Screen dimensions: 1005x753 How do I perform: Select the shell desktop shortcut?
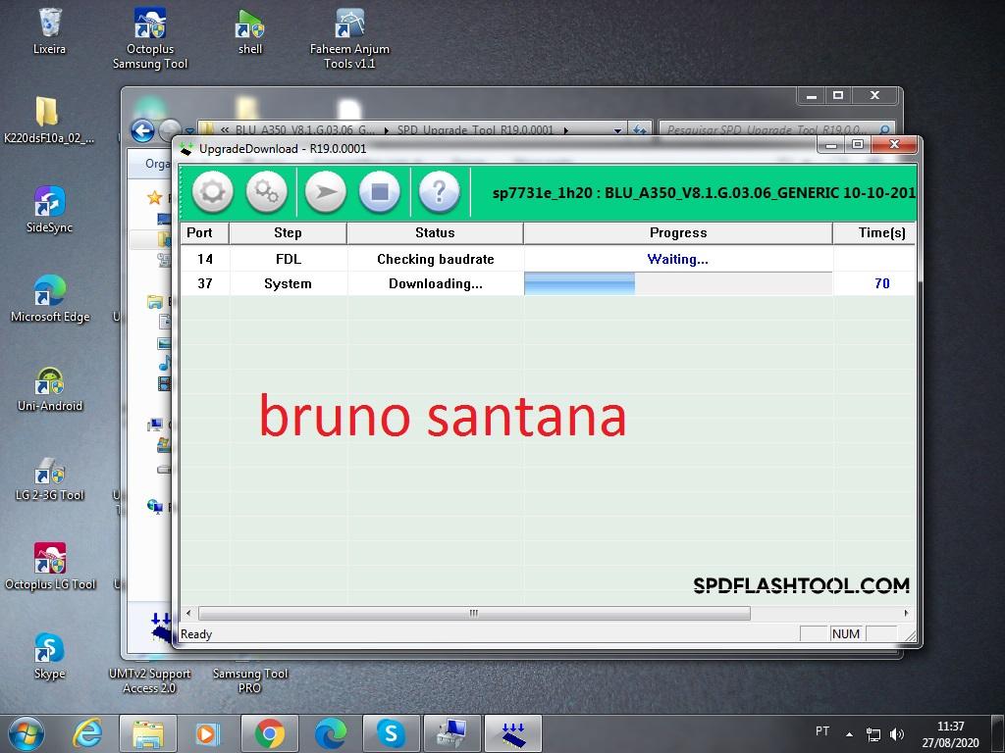tap(250, 30)
